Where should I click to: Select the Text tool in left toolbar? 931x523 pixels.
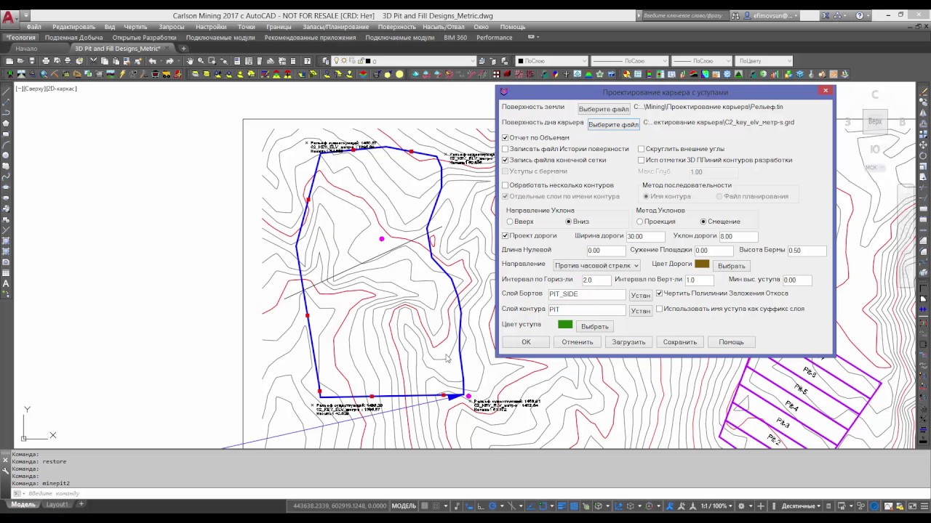[7, 284]
